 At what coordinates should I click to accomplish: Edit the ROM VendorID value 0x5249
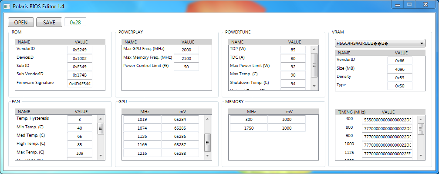point(80,50)
